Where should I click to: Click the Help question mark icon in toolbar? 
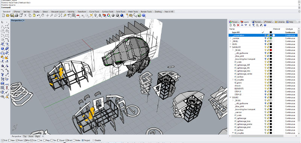(x=144, y=15)
